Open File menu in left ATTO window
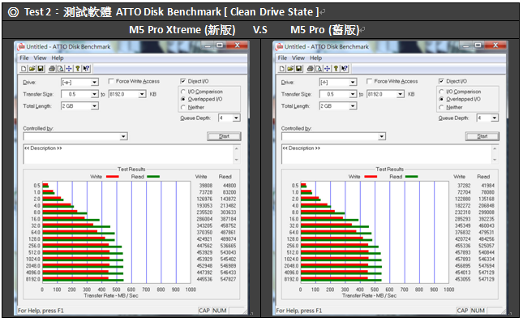The height and width of the screenshot is (322, 523). click(x=24, y=58)
